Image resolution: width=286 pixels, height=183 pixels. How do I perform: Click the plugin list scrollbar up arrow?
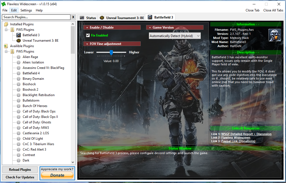pyautogui.click(x=73, y=24)
